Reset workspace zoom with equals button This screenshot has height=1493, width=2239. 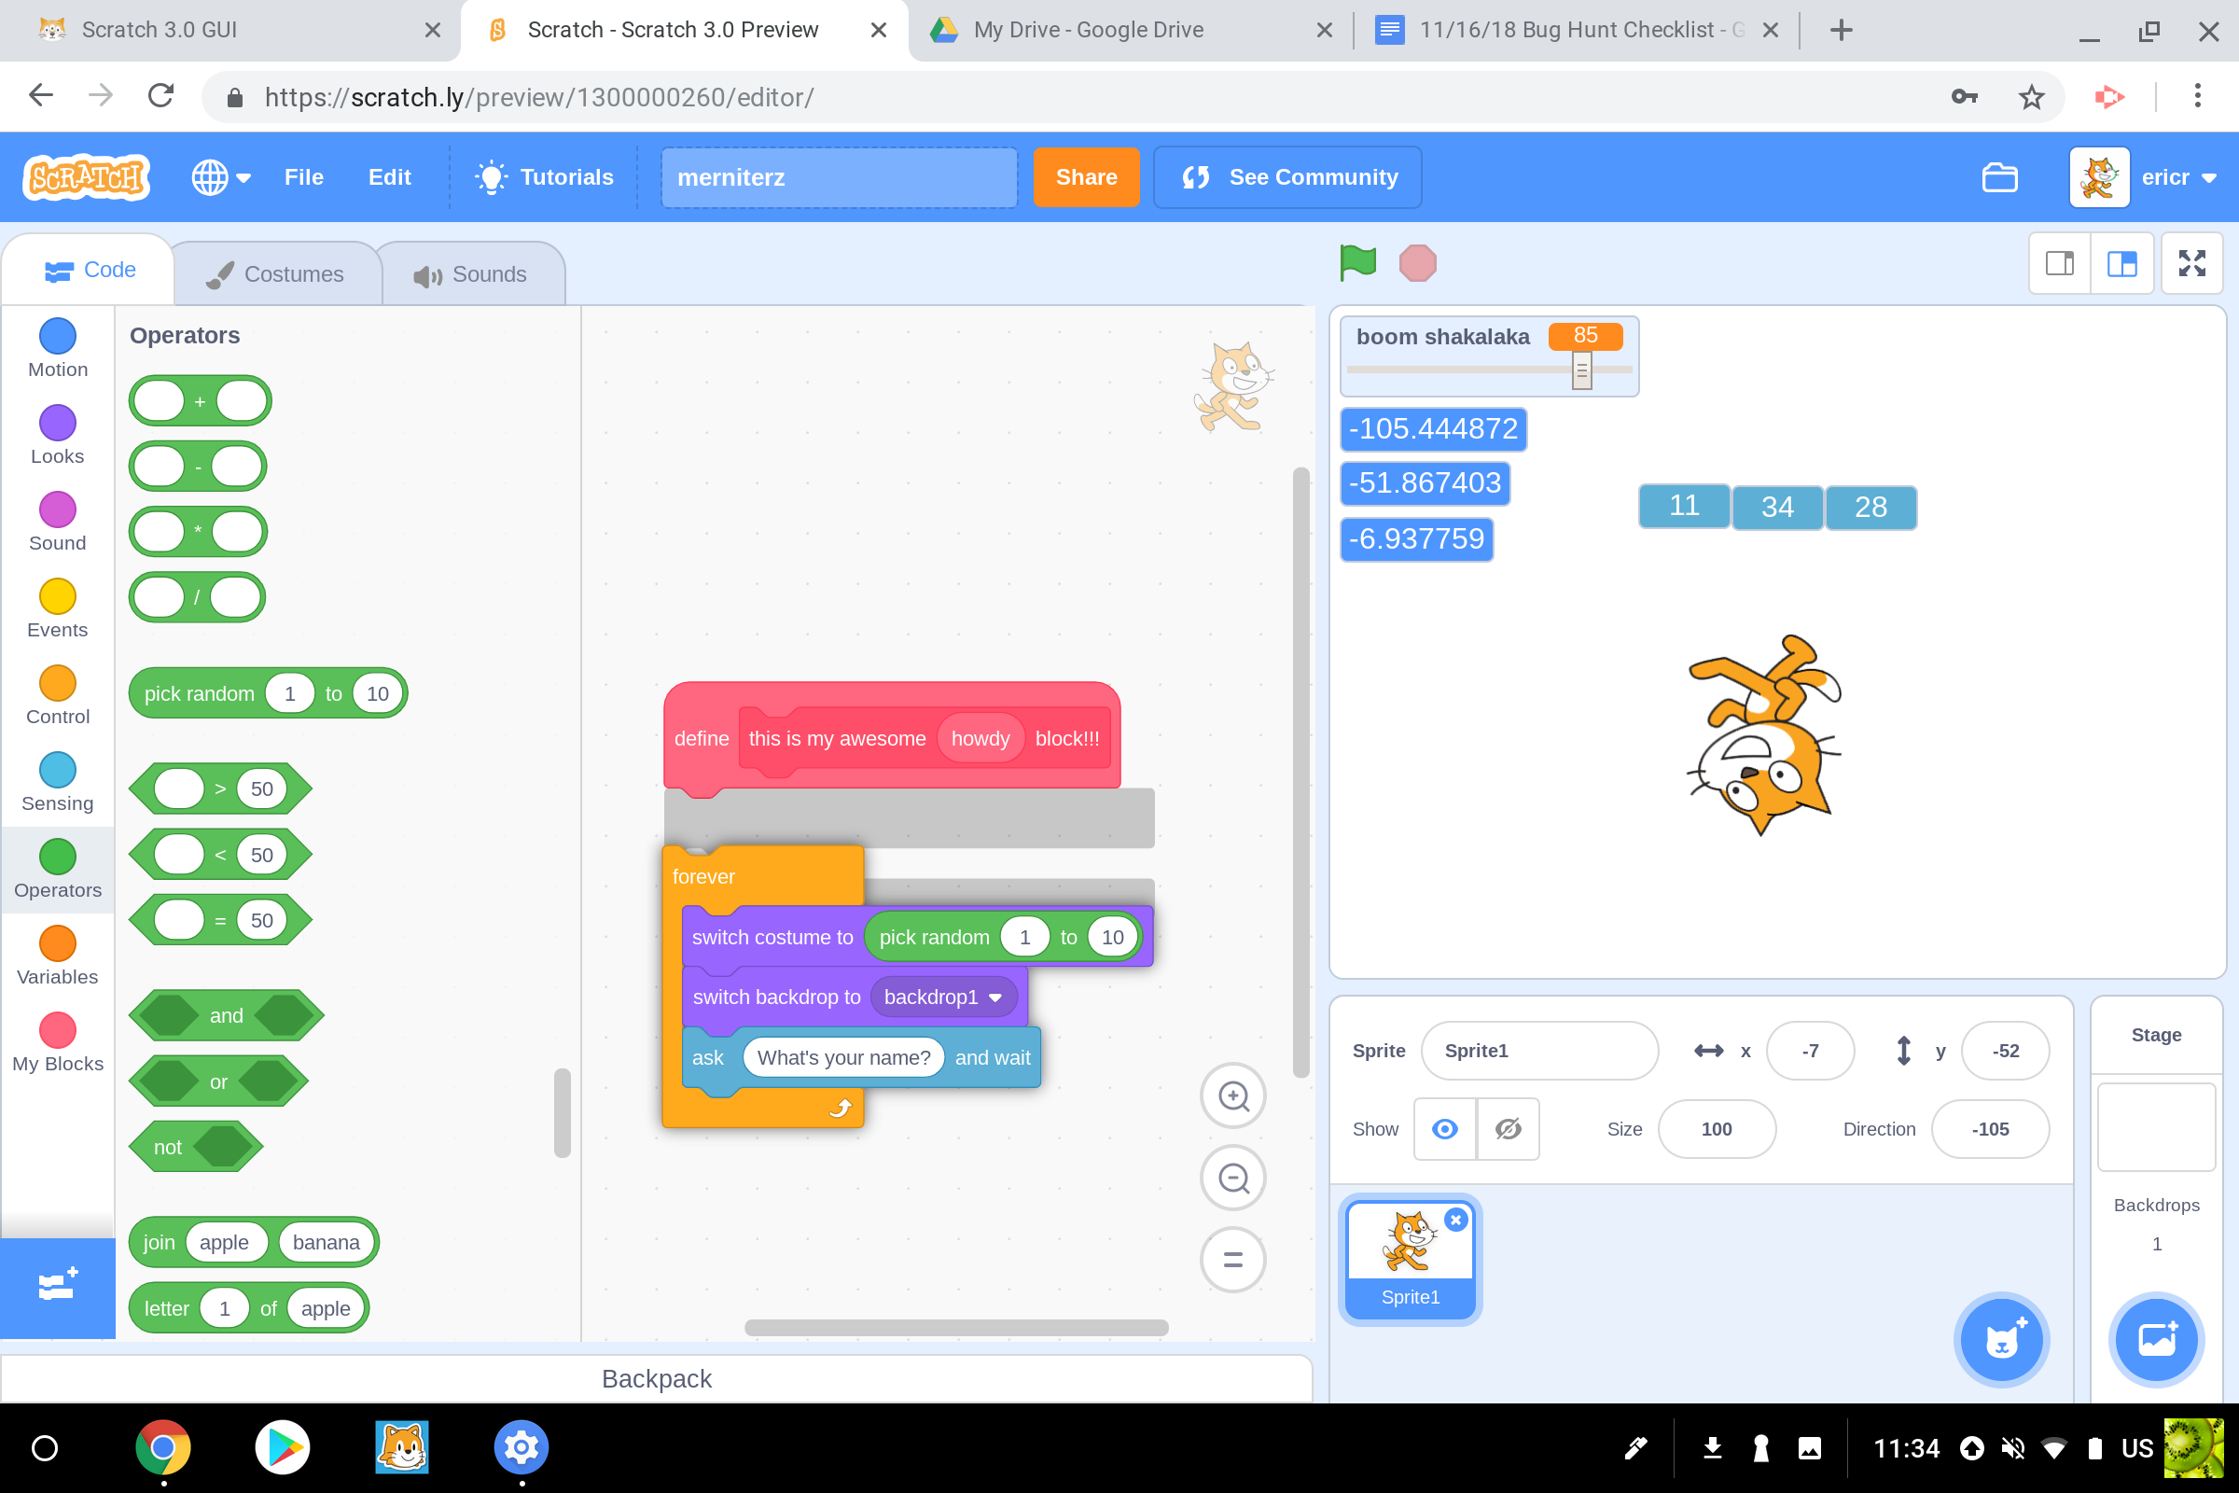(1233, 1260)
